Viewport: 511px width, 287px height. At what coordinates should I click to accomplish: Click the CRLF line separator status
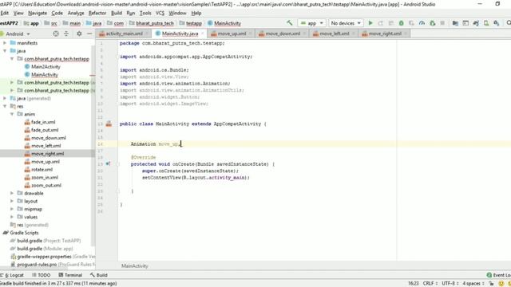click(430, 284)
